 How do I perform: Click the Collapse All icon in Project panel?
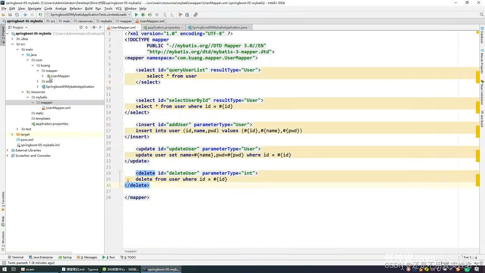87,27
